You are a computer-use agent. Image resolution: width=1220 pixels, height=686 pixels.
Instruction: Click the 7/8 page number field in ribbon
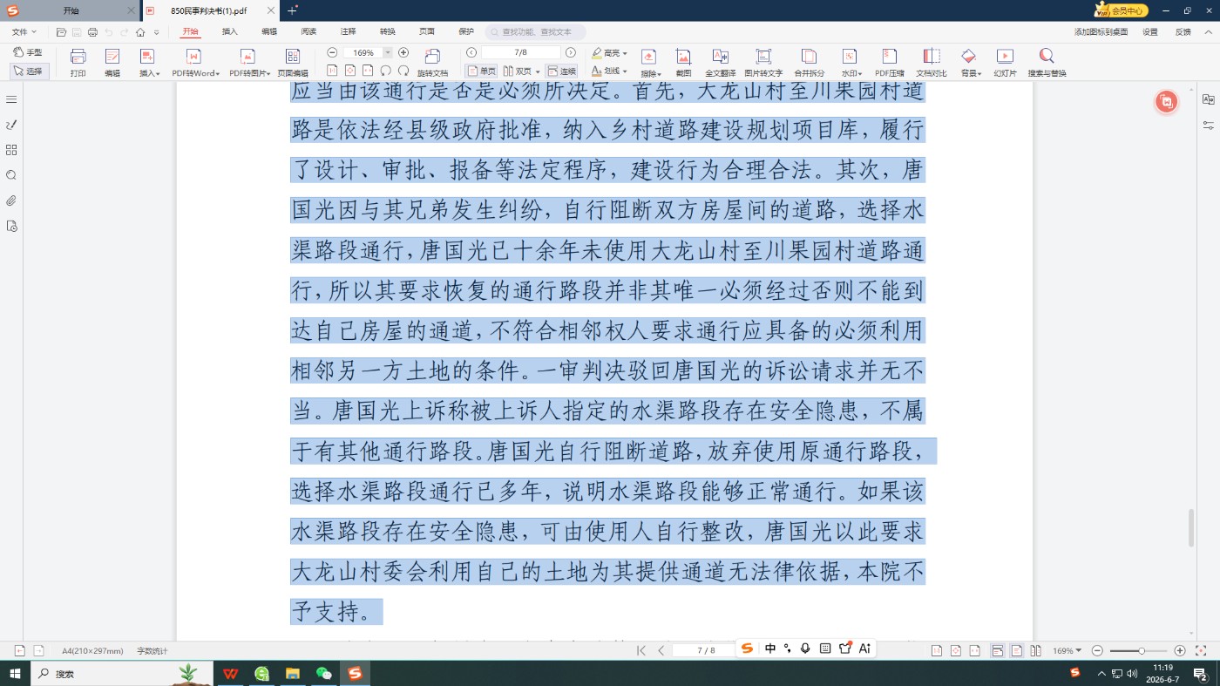521,52
